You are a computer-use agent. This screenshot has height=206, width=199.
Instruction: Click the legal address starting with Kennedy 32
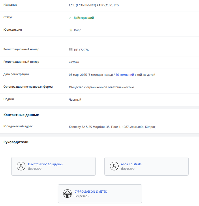112,127
